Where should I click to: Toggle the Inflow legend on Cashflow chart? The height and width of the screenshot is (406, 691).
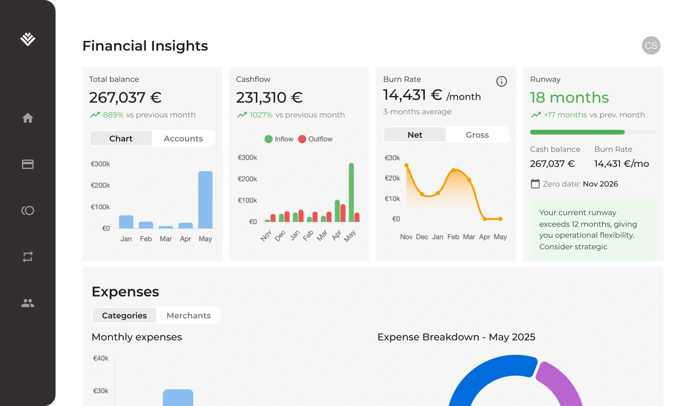[279, 139]
